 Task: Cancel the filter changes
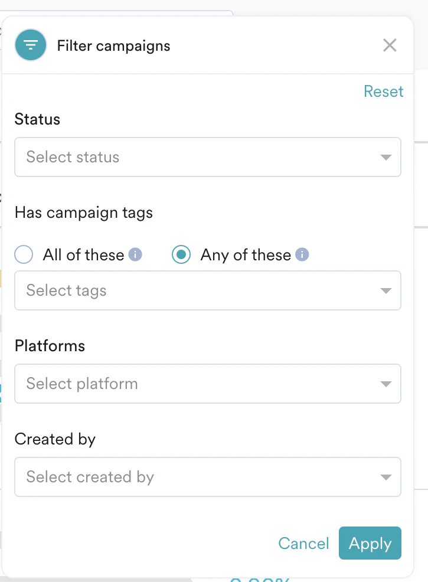[303, 543]
